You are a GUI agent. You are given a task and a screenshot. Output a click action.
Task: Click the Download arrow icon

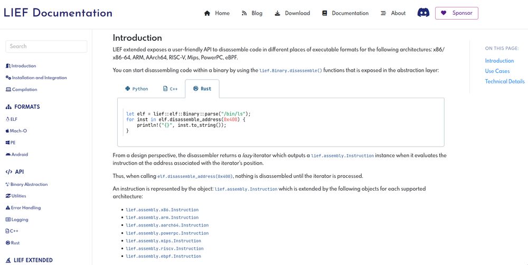pyautogui.click(x=277, y=13)
